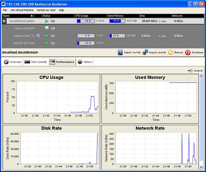The height and width of the screenshot is (172, 206).
Task: Click the Used Memory chart
Action: point(150,99)
